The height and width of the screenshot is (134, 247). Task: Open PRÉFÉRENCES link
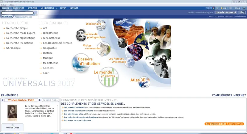(x=241, y=17)
